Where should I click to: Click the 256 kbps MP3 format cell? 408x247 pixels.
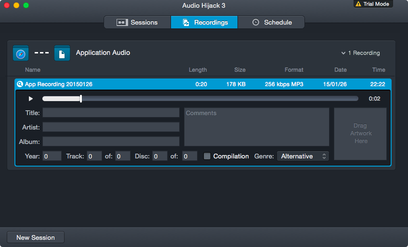pos(284,84)
